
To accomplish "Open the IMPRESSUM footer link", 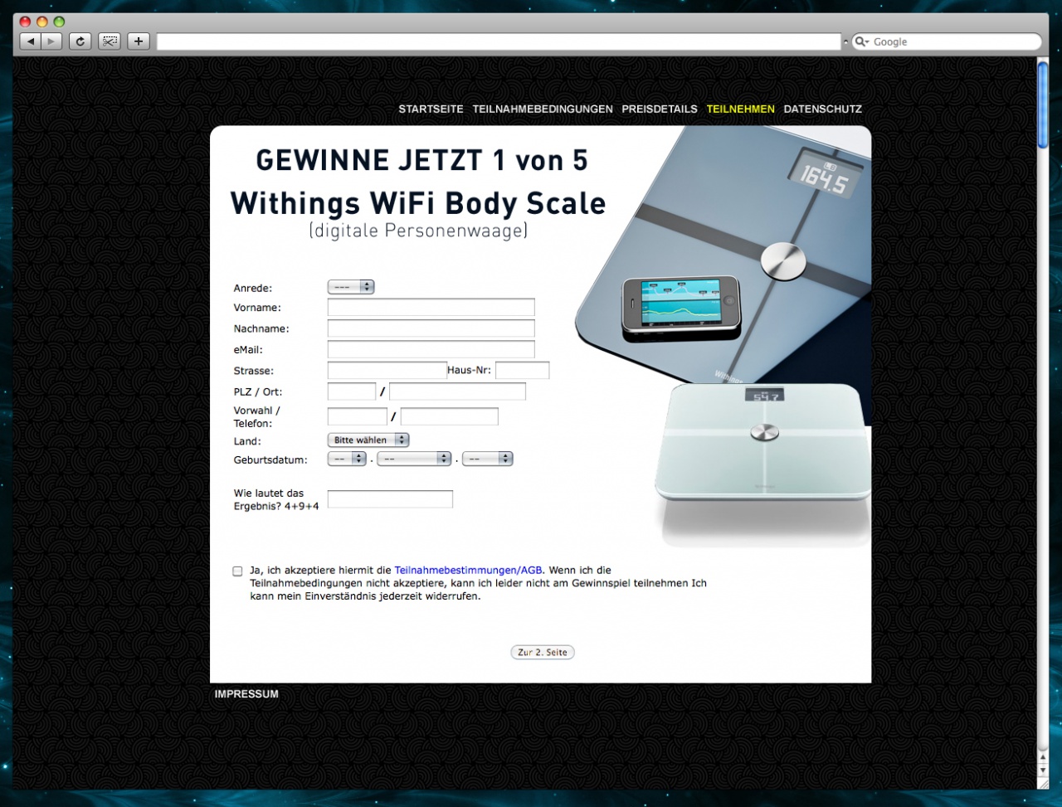I will 246,694.
